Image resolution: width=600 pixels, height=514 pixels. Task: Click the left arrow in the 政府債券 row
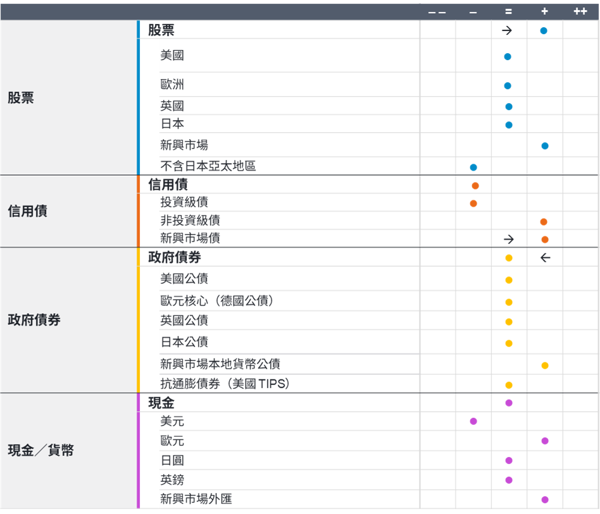click(545, 258)
